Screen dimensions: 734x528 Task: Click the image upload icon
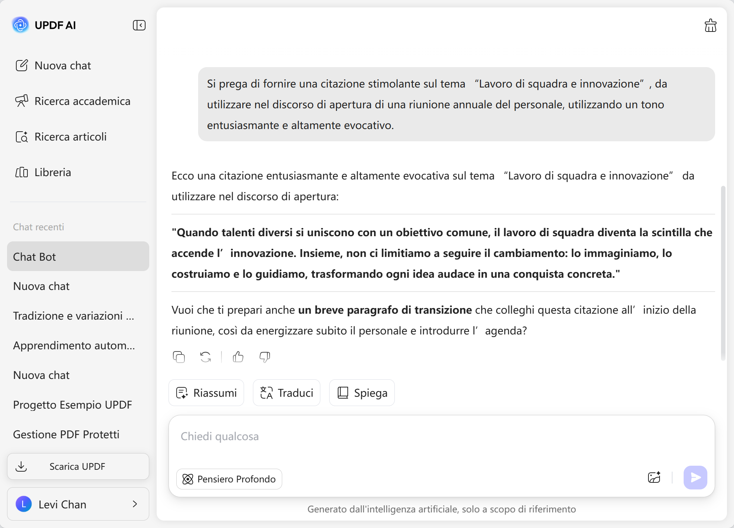click(654, 478)
